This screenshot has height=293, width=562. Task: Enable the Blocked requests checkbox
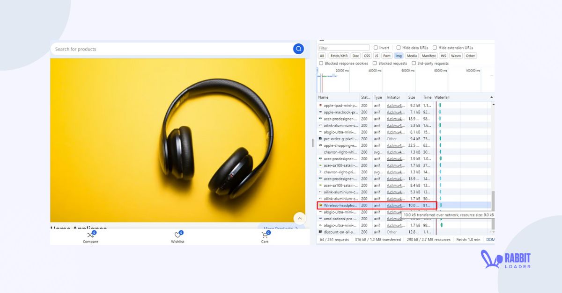375,63
